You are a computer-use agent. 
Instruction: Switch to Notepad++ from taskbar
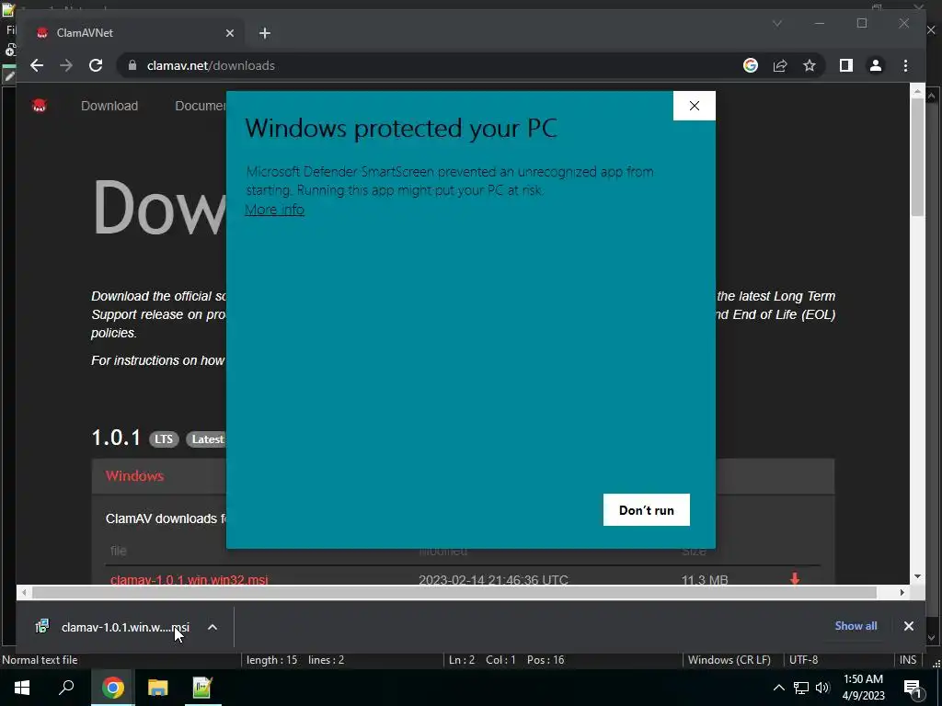(x=201, y=688)
